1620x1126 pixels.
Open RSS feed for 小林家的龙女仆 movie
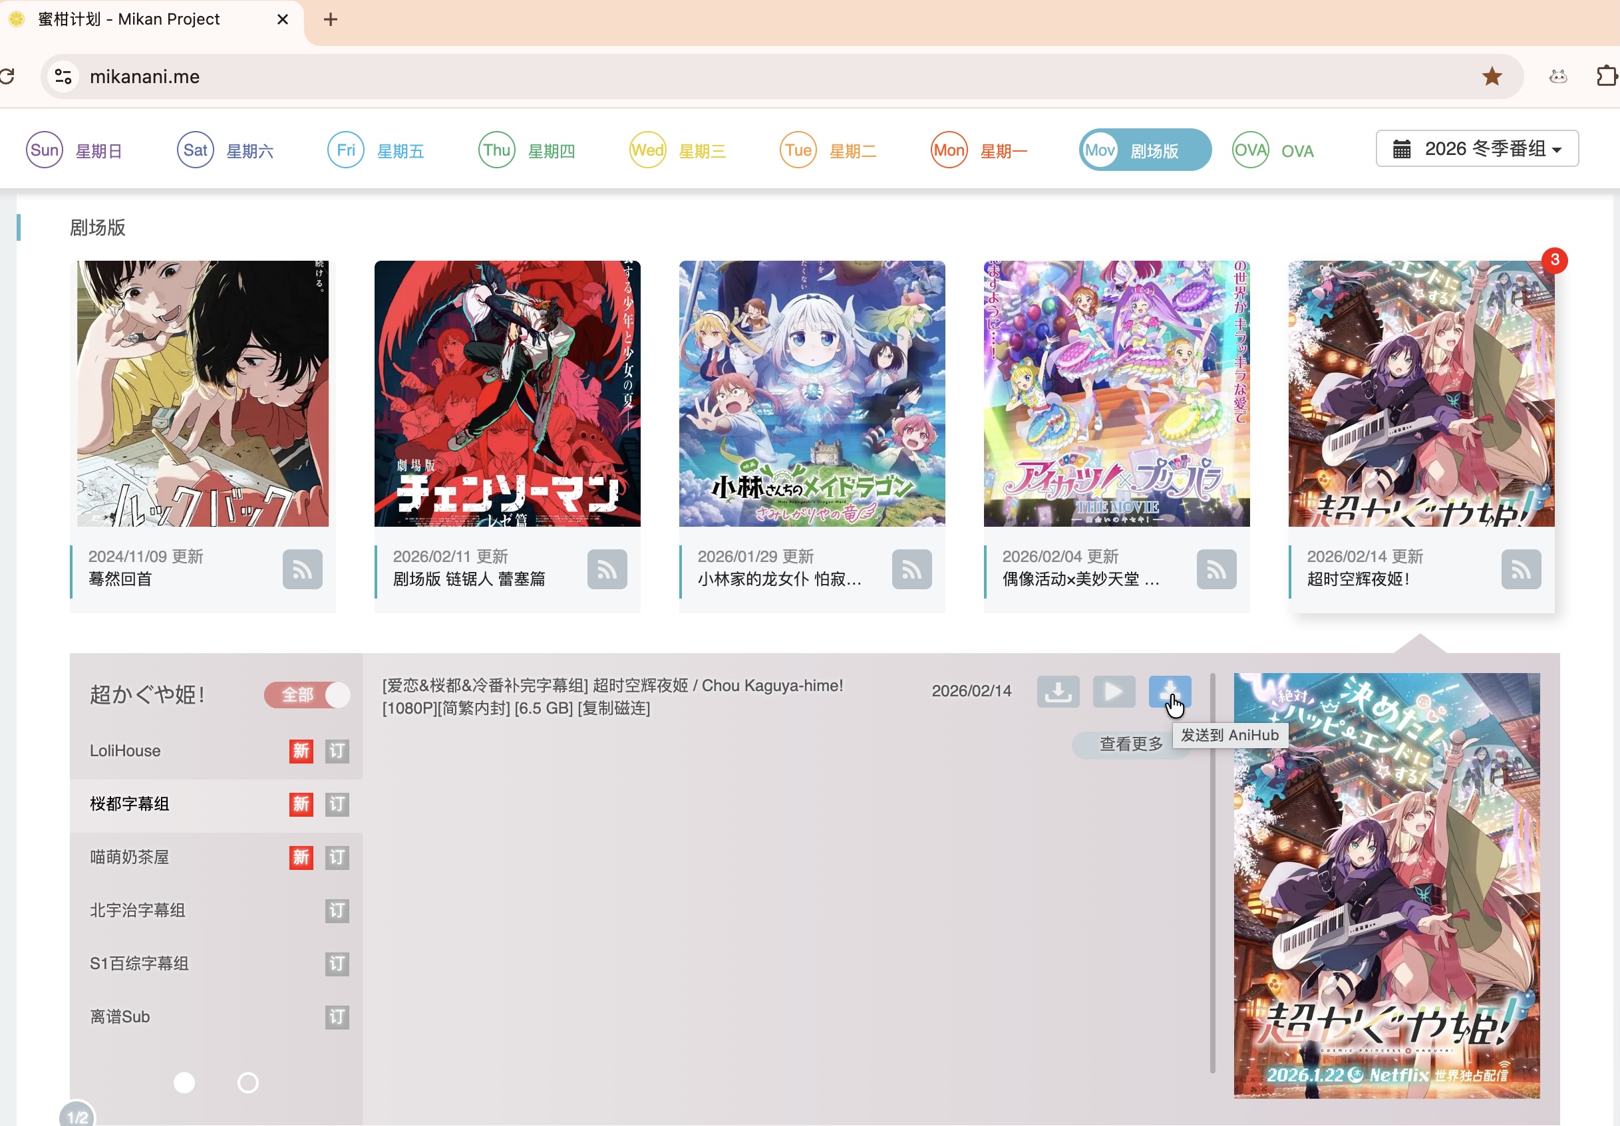coord(911,569)
